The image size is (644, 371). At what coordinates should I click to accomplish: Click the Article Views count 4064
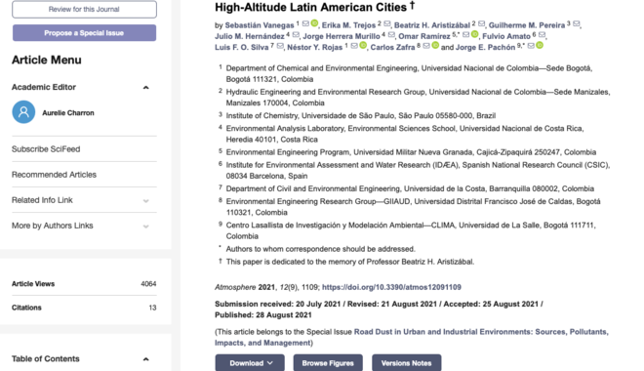148,284
